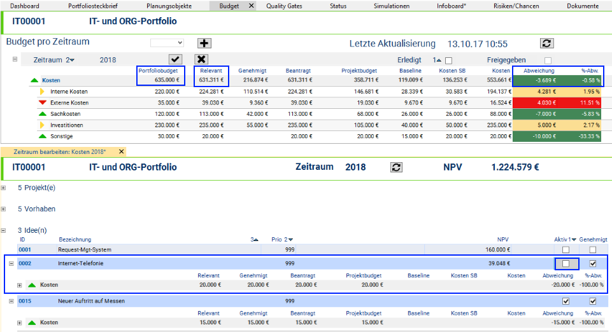Switch to the Status tab
The width and height of the screenshot is (612, 332).
click(338, 6)
